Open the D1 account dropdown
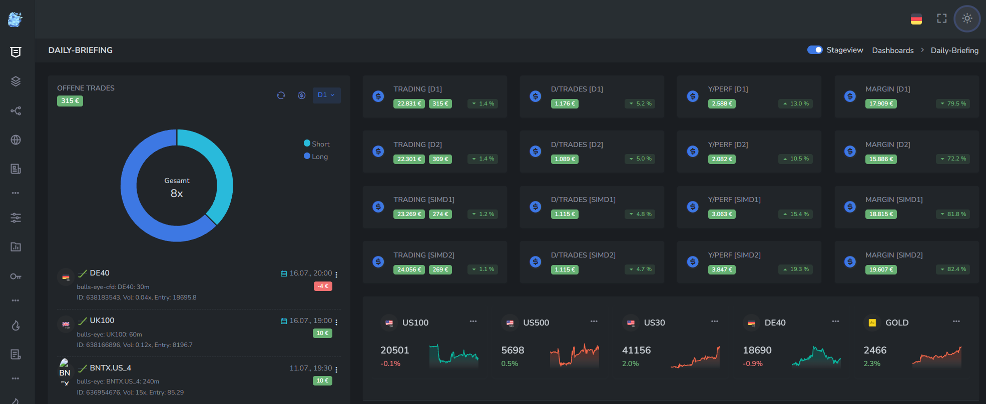The image size is (986, 404). point(326,95)
